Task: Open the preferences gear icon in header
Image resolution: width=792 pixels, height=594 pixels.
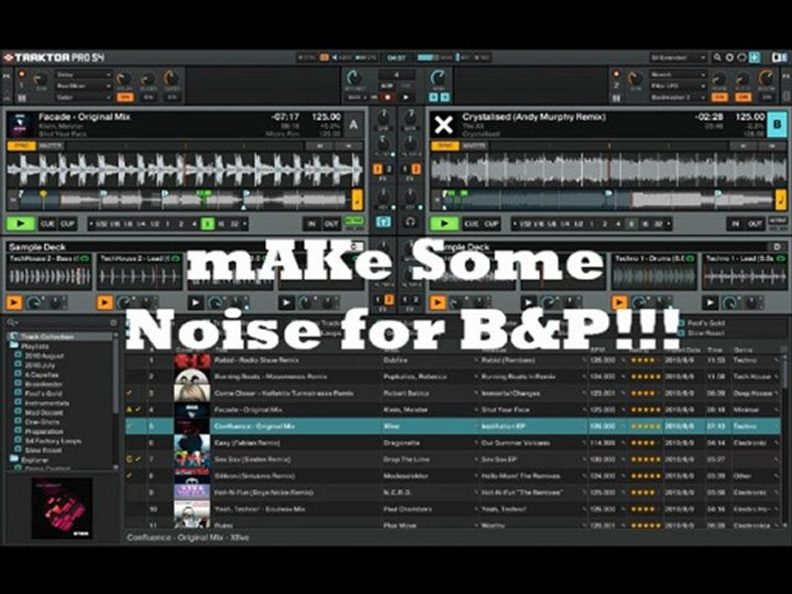Action: pos(729,58)
